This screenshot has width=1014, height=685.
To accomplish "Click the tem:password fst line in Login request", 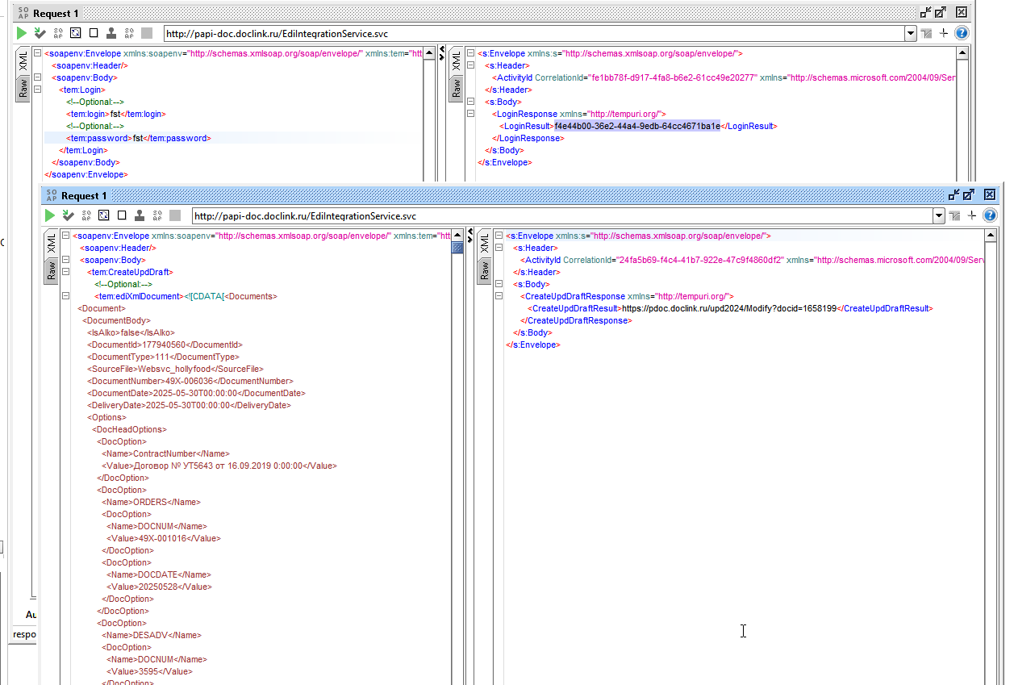I will (x=138, y=138).
